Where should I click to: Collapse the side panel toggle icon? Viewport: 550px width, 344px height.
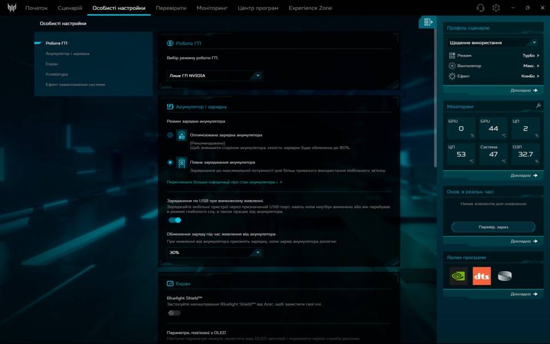(x=428, y=22)
